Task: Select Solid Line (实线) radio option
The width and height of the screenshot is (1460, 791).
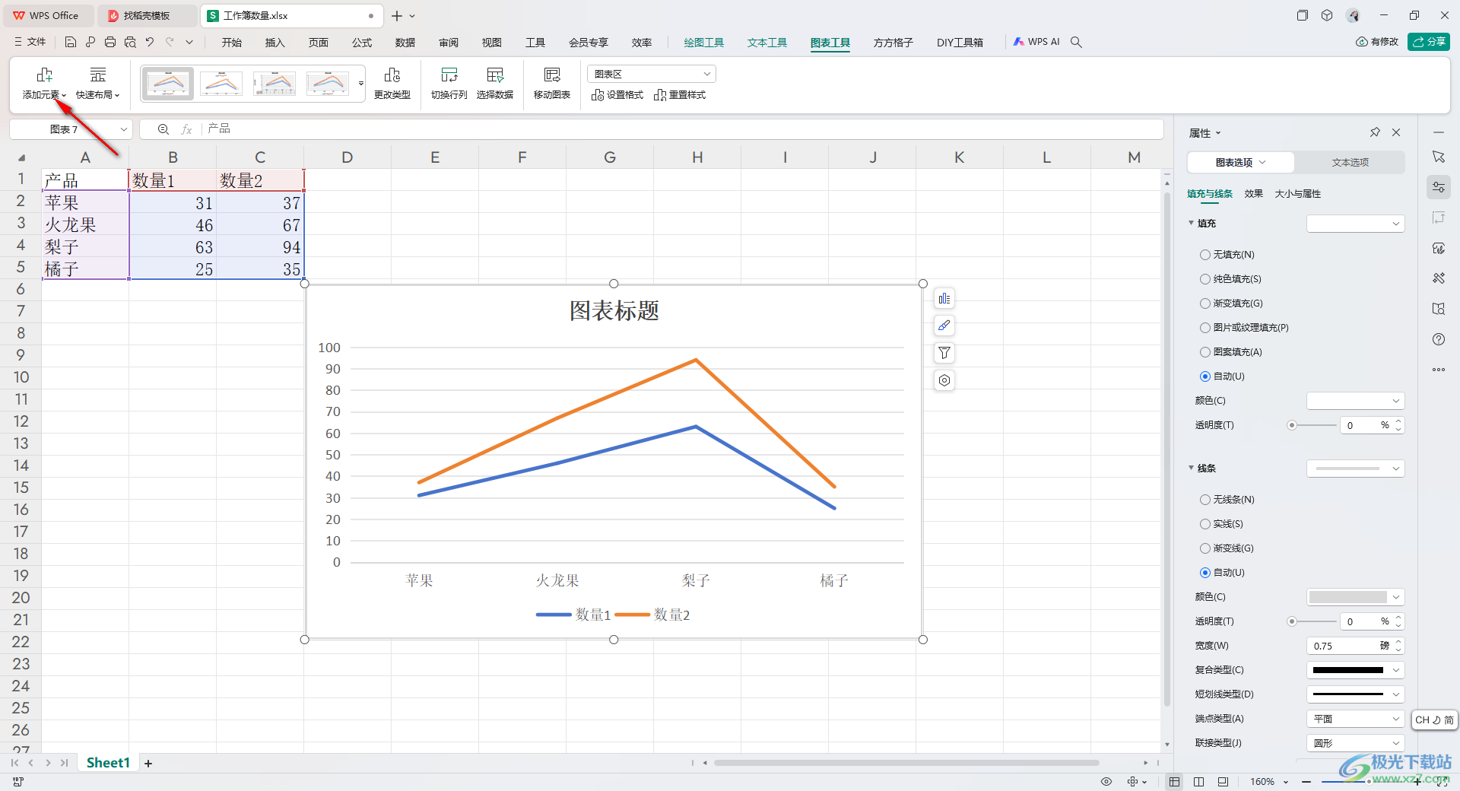Action: 1205,524
